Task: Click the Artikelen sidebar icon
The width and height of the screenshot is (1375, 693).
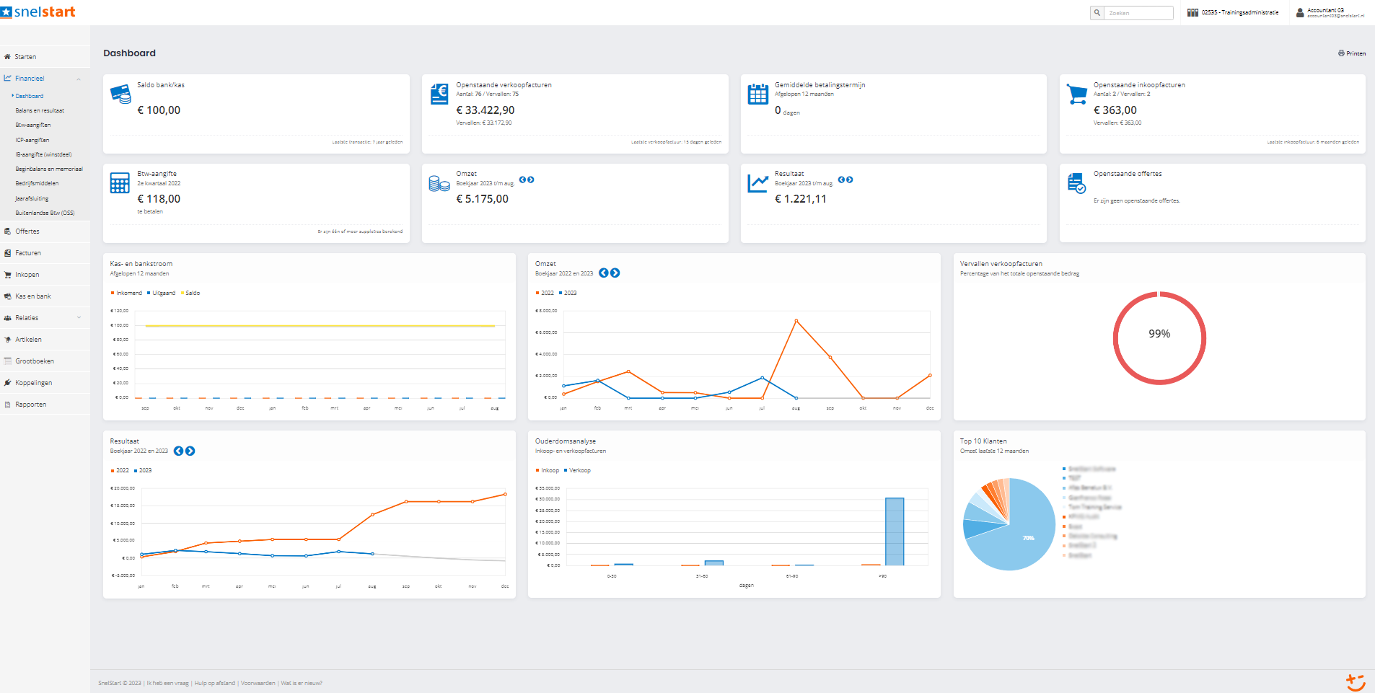Action: pyautogui.click(x=7, y=340)
